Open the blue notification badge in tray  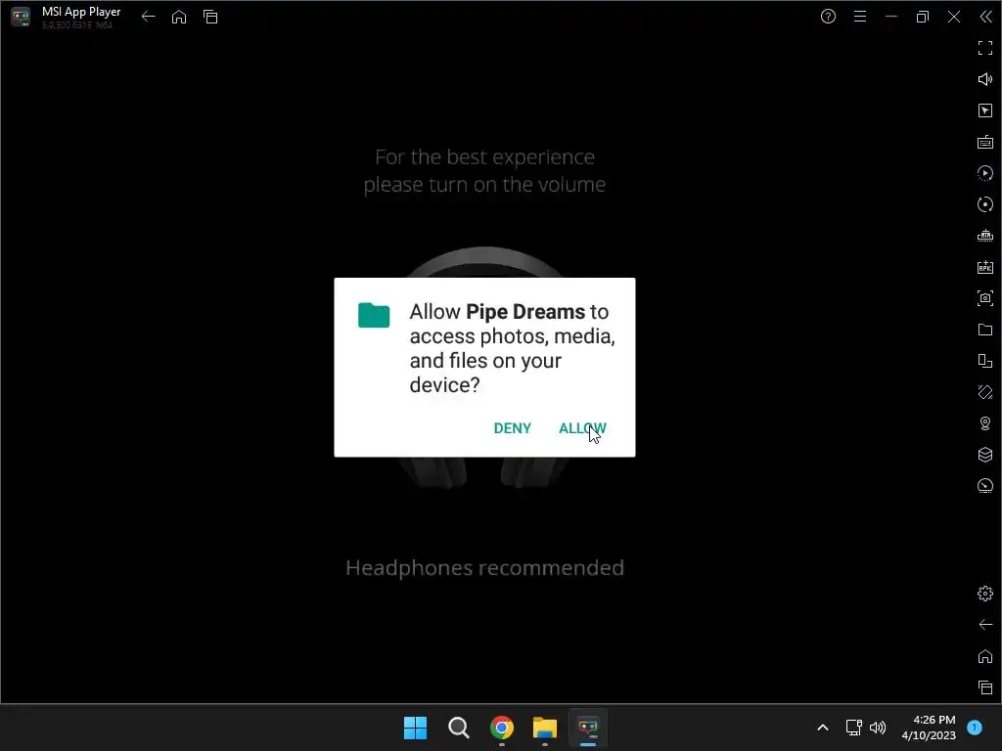[975, 728]
